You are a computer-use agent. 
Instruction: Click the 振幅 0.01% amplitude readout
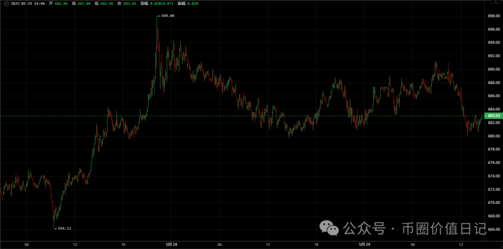tap(188, 3)
